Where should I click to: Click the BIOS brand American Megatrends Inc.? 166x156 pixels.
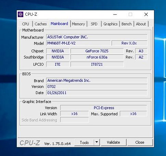[97, 80]
